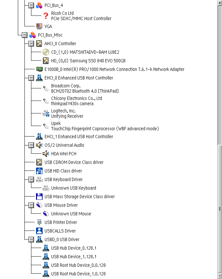Select the USB Hub Device_1.128.1 label
Image resolution: width=222 pixels, height=279 pixels.
point(74,257)
